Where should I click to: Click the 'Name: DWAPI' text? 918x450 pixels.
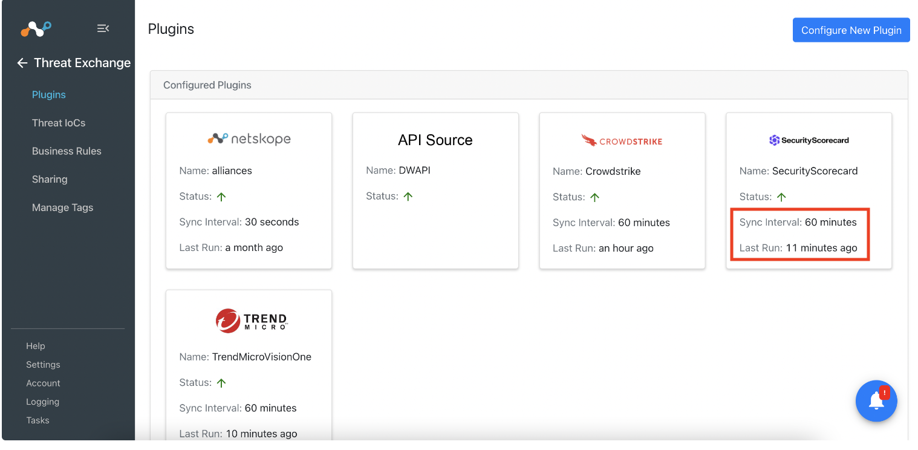pyautogui.click(x=399, y=171)
